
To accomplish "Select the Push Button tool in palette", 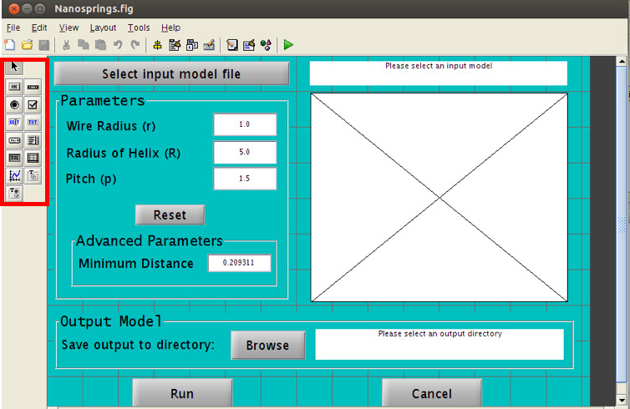I will pyautogui.click(x=14, y=86).
